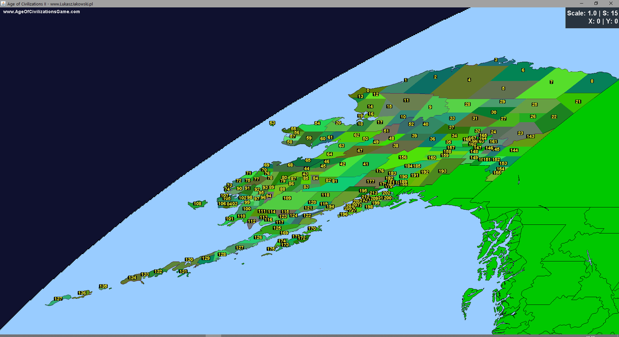
Task: Select province label 7
Action: pos(551,82)
